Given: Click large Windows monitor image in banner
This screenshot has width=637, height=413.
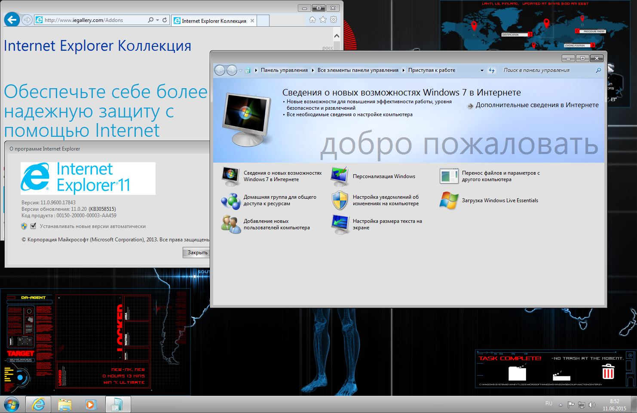Looking at the screenshot, I should [x=247, y=120].
